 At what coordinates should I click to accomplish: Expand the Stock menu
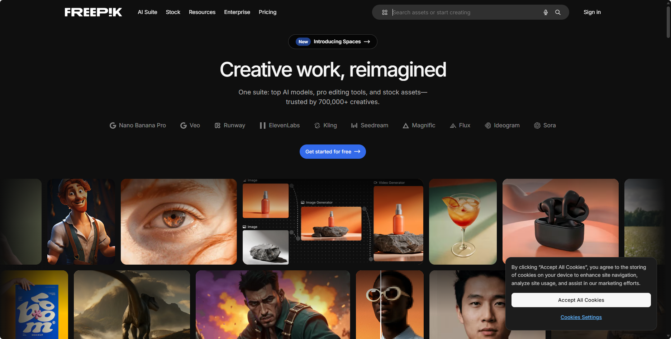[173, 12]
